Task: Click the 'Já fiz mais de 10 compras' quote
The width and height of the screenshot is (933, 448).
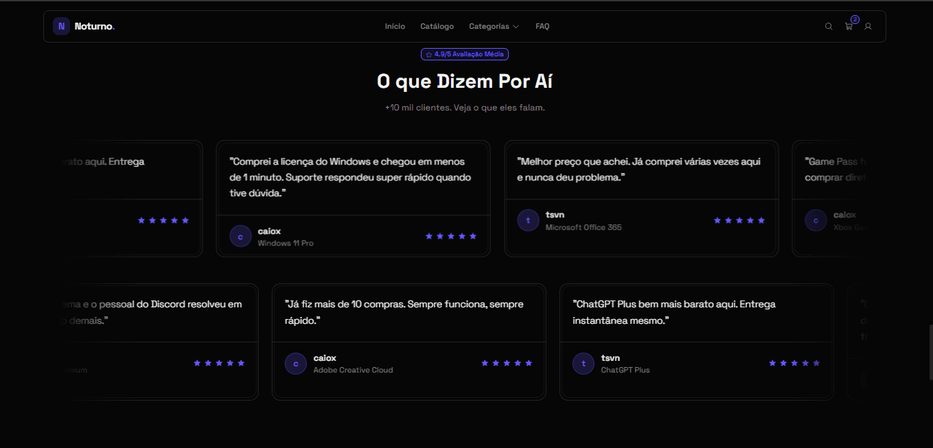Action: point(404,312)
